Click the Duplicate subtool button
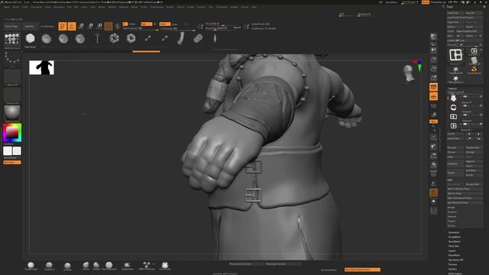The height and width of the screenshot is (275, 489). click(x=455, y=163)
